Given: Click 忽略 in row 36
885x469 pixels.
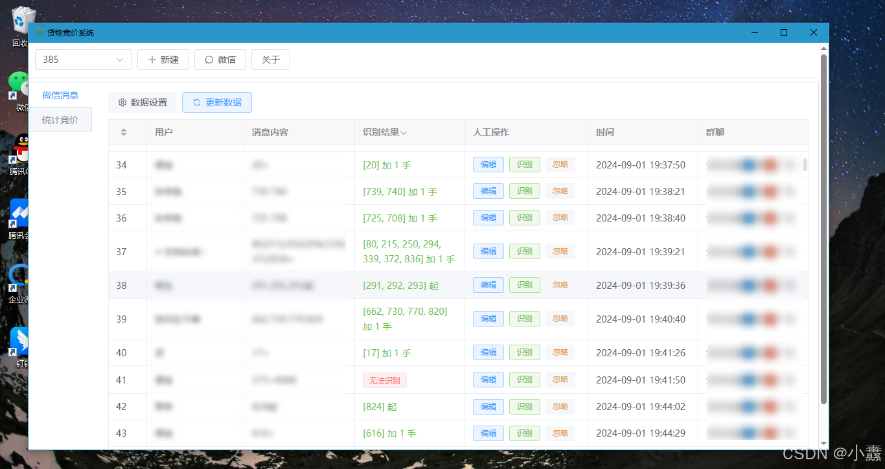Looking at the screenshot, I should [x=560, y=218].
